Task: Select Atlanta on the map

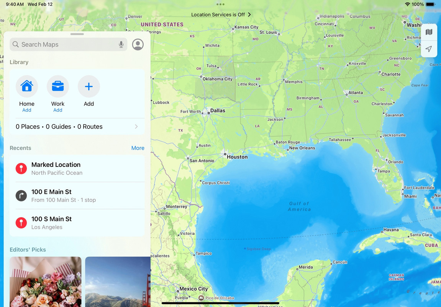Action: 356,92
